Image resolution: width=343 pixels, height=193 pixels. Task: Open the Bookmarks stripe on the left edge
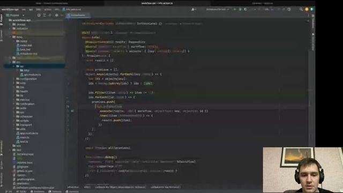pos(2,148)
